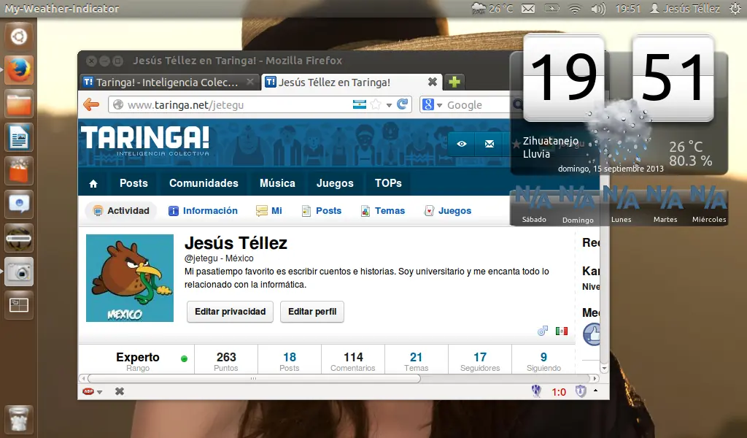Open Ubuntu Software Center from the launcher
The image size is (747, 438).
[18, 171]
